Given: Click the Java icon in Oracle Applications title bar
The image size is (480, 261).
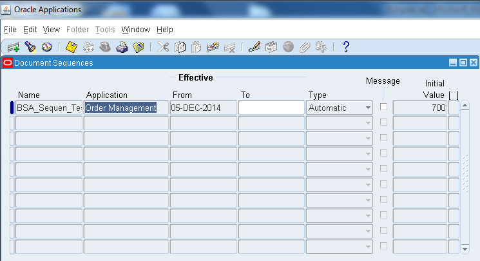Looking at the screenshot, I should 6,10.
